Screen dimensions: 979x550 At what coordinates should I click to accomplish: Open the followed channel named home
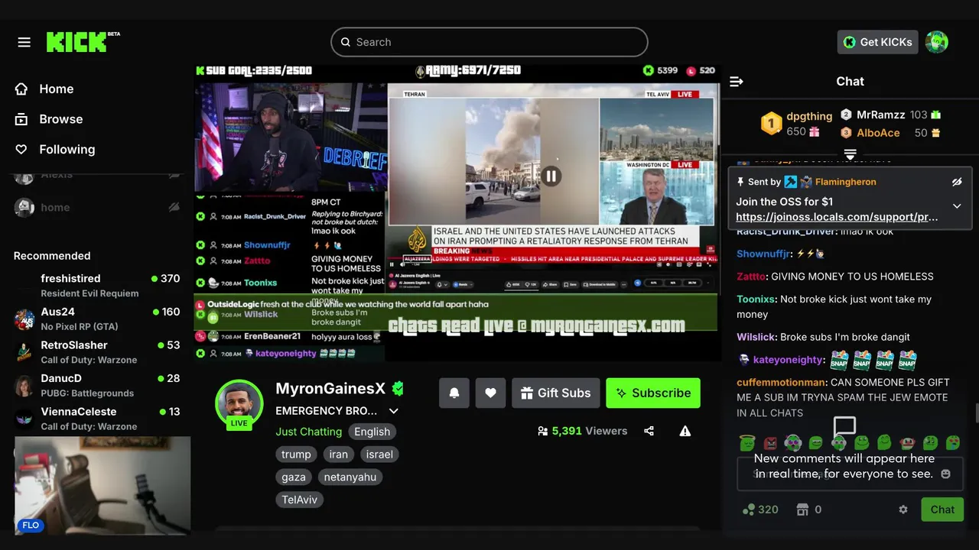(x=97, y=207)
